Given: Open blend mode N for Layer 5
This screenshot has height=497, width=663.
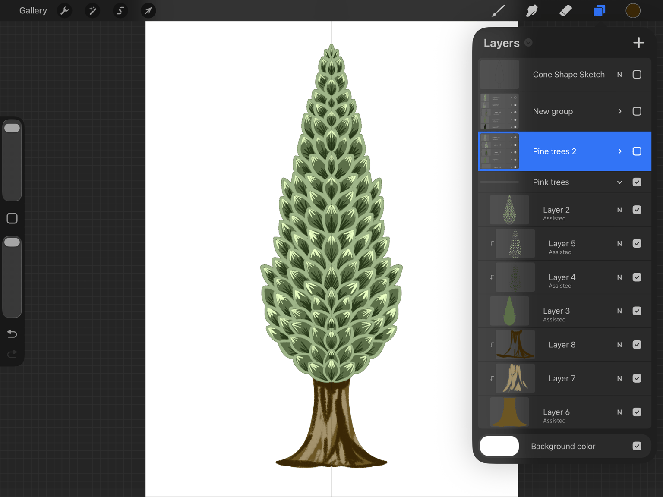Looking at the screenshot, I should coord(619,243).
